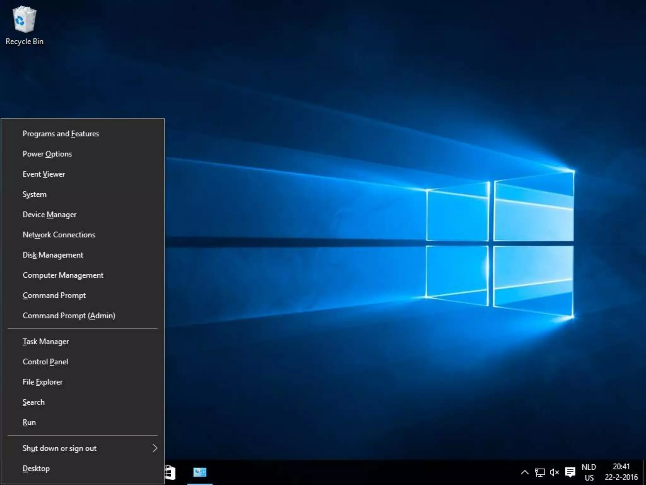Start Command Prompt (non-admin)
The width and height of the screenshot is (646, 485).
(83, 295)
